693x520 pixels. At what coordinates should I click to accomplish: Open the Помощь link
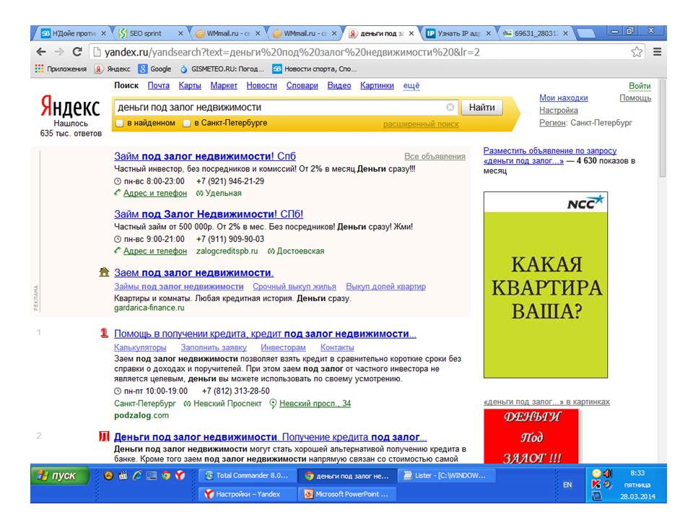click(635, 97)
